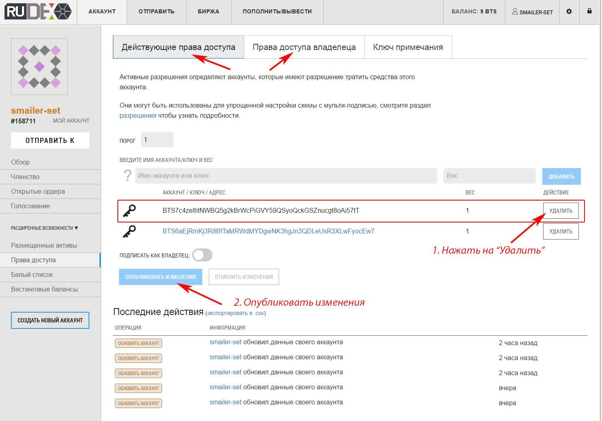Image resolution: width=602 pixels, height=421 pixels.
Task: Open Обзор in sidebar
Action: pyautogui.click(x=50, y=162)
